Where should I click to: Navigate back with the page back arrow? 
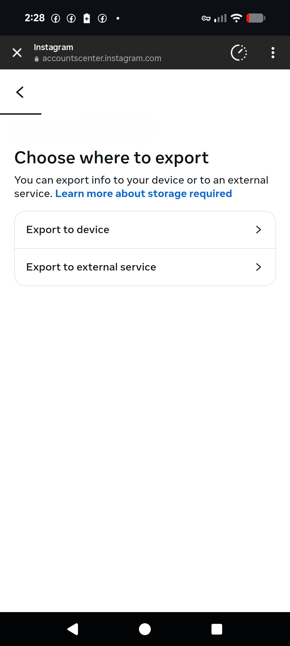[20, 92]
